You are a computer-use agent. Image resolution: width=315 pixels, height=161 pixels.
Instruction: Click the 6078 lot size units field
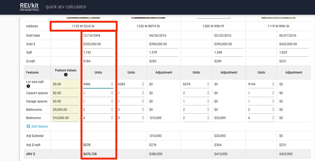click(x=192, y=84)
